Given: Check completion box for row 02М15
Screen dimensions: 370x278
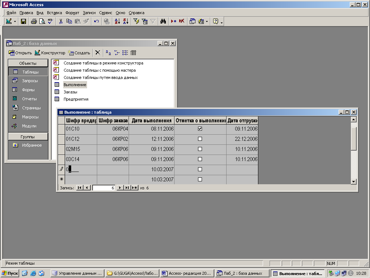Looking at the screenshot, I should [200, 149].
